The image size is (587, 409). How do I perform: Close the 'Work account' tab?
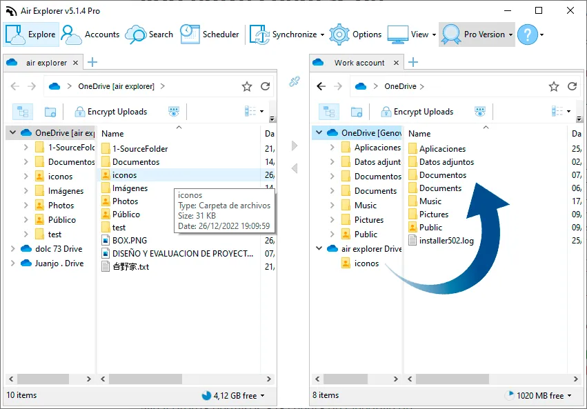tap(396, 63)
